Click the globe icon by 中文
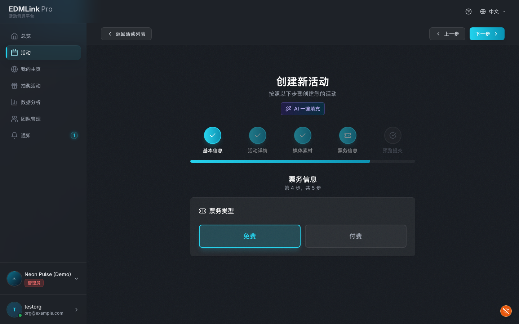Viewport: 519px width, 324px height. click(483, 12)
